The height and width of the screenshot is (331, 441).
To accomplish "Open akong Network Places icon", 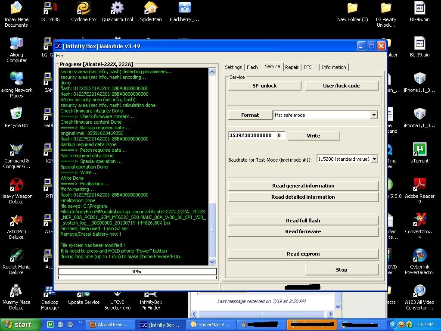I will coord(16,85).
